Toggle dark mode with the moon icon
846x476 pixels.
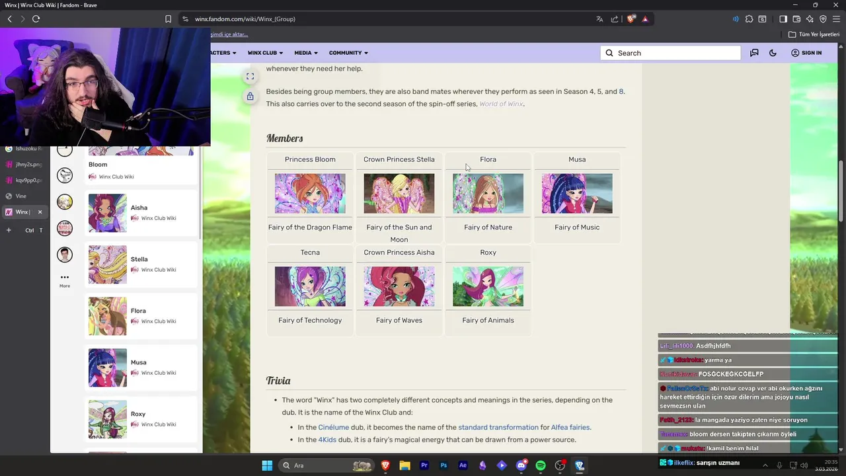[x=773, y=53]
